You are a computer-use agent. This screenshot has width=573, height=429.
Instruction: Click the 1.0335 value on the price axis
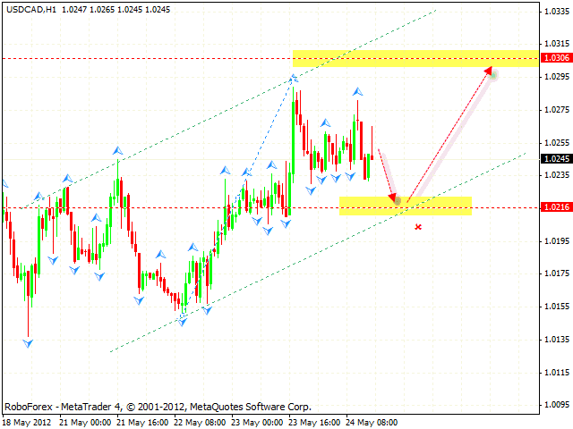pos(555,11)
